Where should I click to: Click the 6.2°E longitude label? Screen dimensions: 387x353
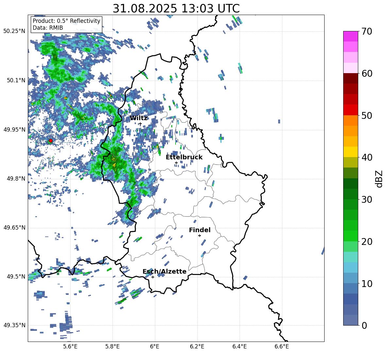click(197, 346)
